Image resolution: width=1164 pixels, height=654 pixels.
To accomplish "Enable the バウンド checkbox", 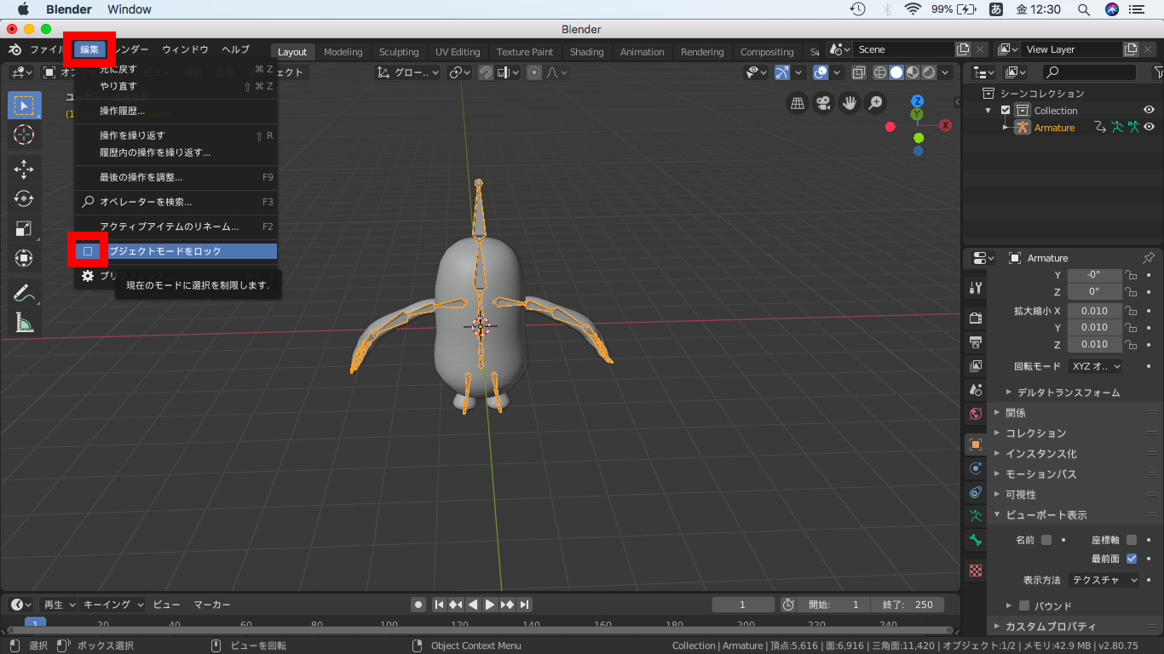I will 1024,605.
